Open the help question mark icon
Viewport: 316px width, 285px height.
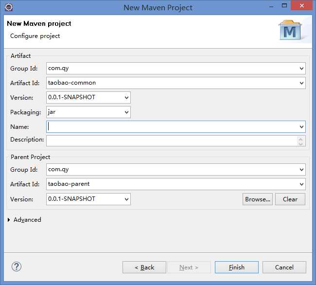[17, 267]
